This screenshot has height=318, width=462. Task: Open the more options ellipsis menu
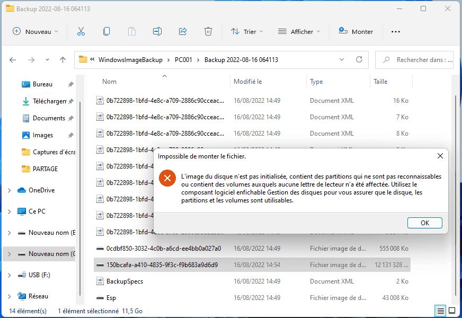[x=395, y=31]
